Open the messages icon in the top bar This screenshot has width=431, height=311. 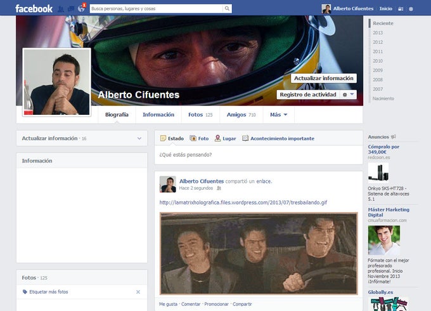(x=71, y=9)
